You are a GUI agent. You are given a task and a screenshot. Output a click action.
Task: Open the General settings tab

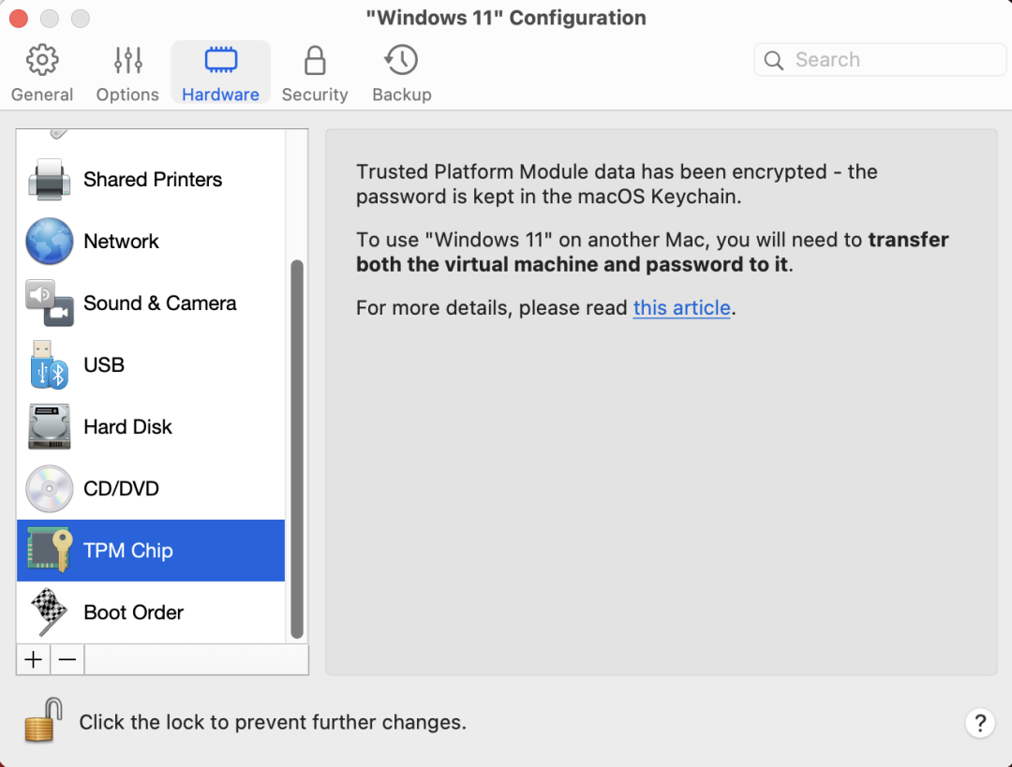coord(42,74)
